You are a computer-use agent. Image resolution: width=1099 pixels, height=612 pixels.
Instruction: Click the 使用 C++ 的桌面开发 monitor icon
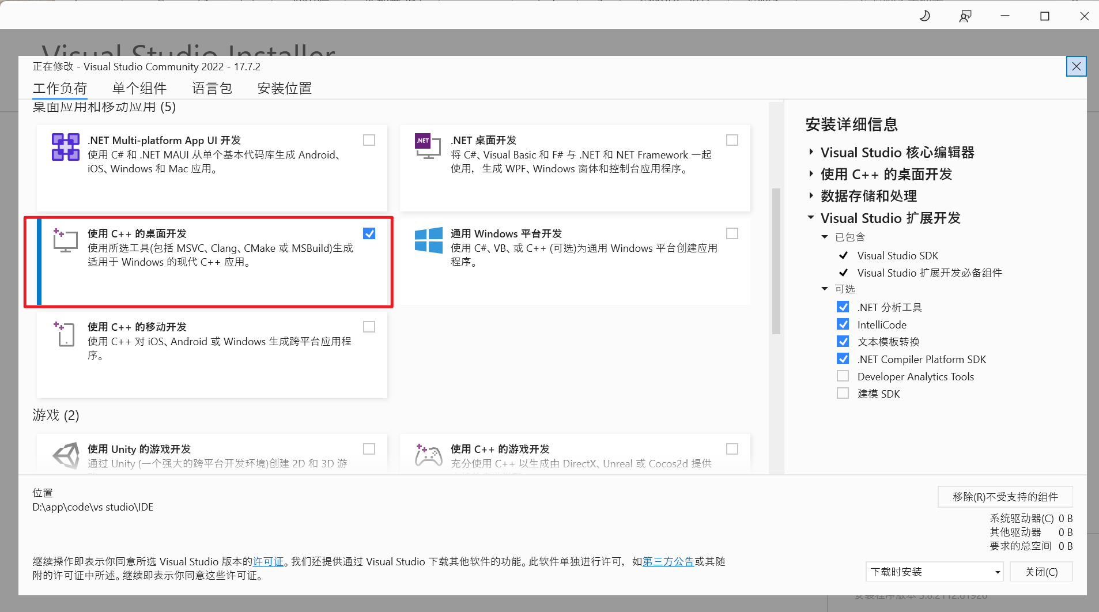tap(65, 240)
